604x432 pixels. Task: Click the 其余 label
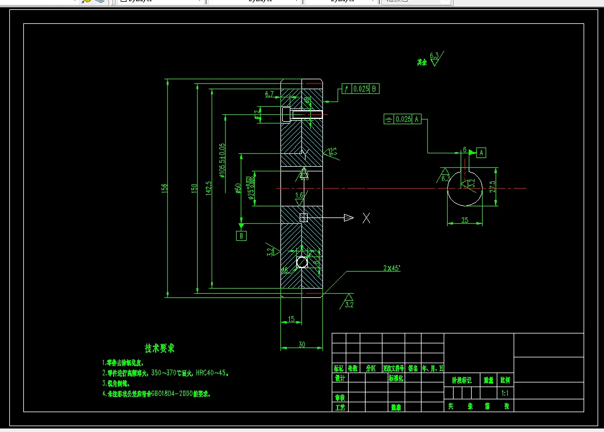(422, 62)
